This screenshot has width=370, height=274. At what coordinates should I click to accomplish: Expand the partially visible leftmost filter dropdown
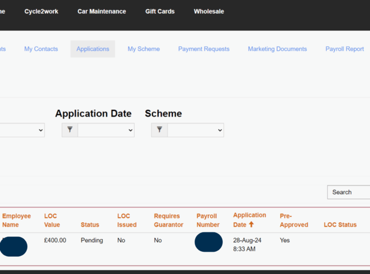point(22,130)
